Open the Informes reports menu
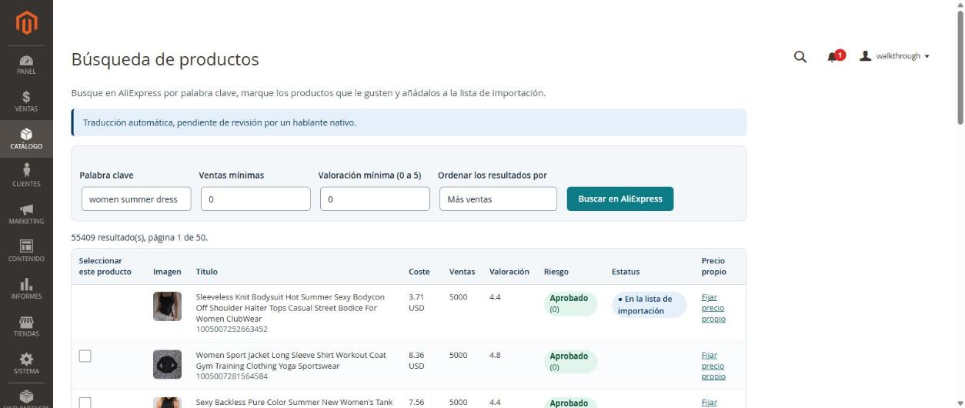965x408 pixels. tap(26, 289)
